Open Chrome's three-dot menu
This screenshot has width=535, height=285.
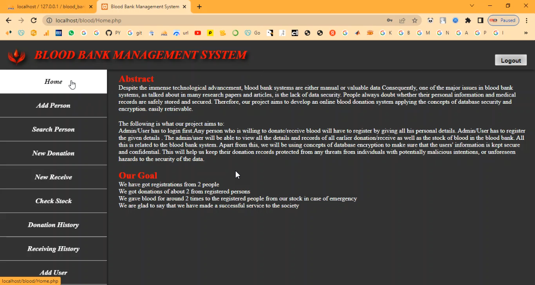click(527, 20)
